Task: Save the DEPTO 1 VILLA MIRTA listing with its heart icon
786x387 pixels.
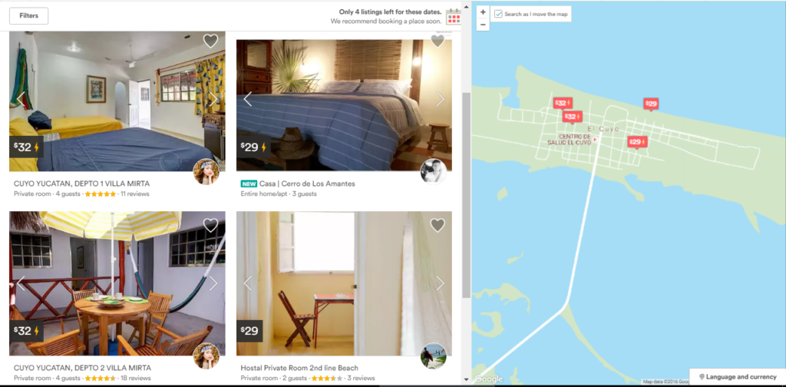Action: tap(210, 41)
